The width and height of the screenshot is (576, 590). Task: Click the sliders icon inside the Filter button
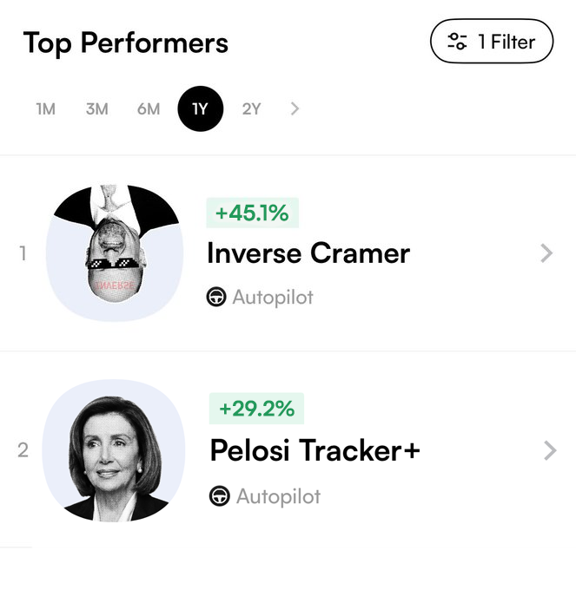pos(457,42)
